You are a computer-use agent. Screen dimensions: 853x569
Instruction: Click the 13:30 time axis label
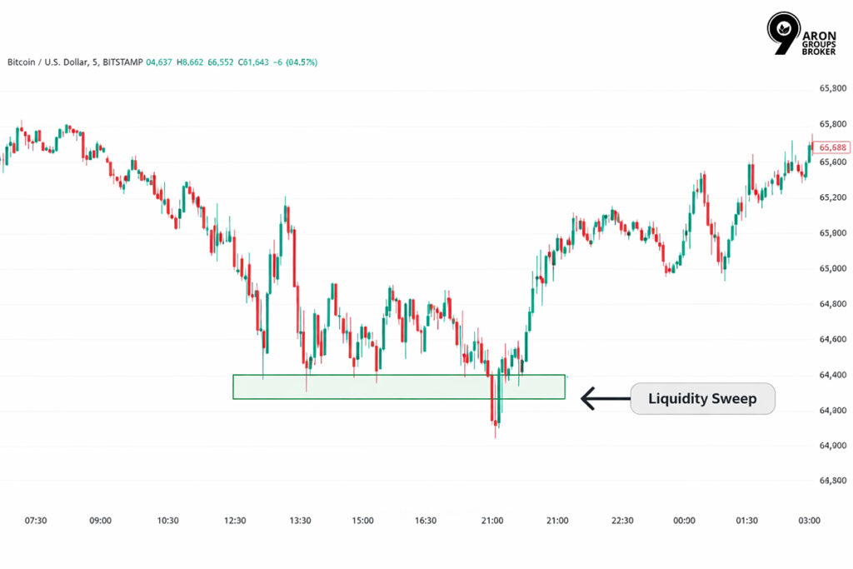click(x=300, y=521)
